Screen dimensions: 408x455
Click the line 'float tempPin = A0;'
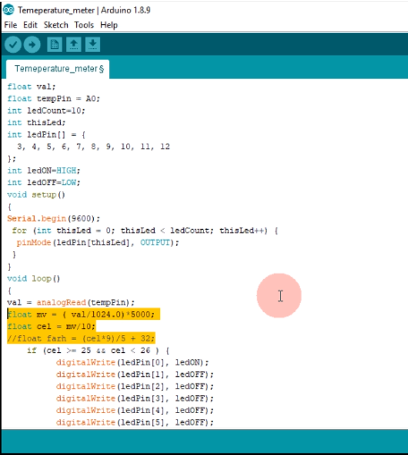54,98
